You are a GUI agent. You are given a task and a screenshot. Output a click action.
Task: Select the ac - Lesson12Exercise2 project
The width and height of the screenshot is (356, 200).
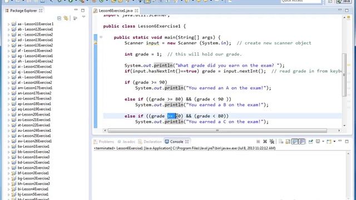point(35,34)
